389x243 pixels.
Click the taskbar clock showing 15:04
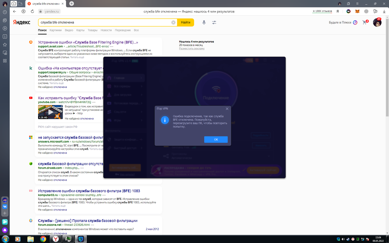[x=378, y=239]
